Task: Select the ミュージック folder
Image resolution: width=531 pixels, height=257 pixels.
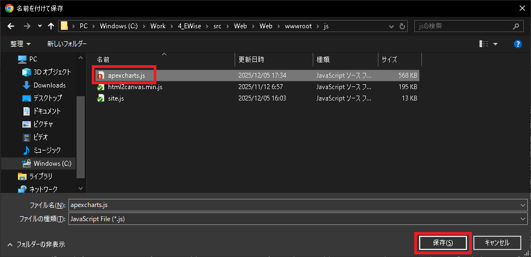Action: (x=47, y=151)
